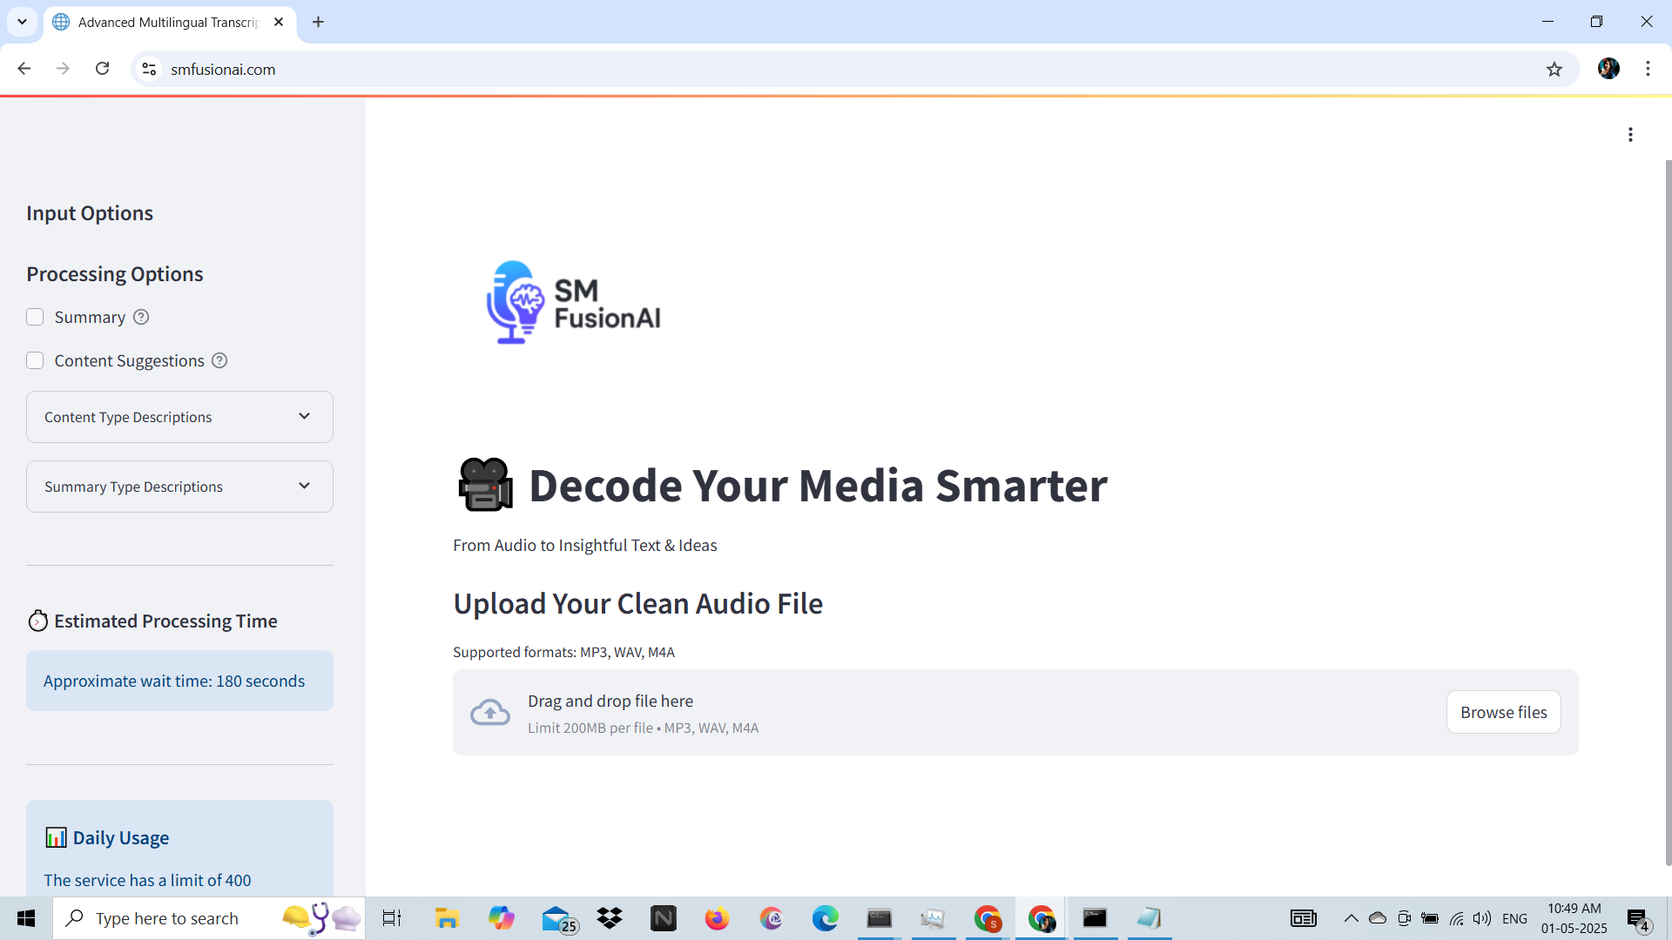
Task: Open Firefox from the taskbar
Action: coord(717,918)
